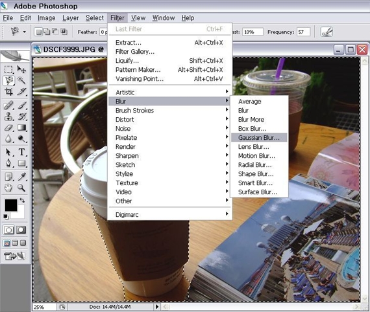Choose Motion Blur from submenu
This screenshot has height=312, width=370.
point(259,155)
